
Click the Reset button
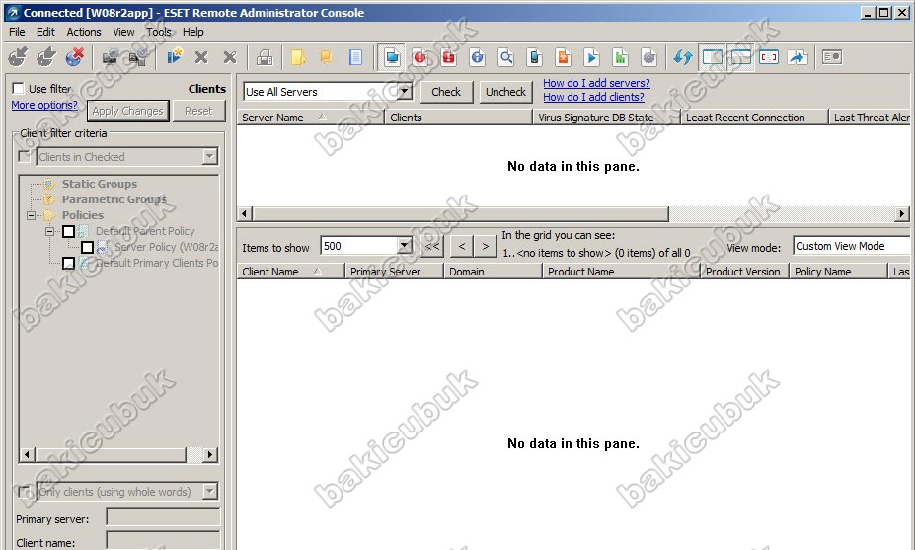coord(198,111)
